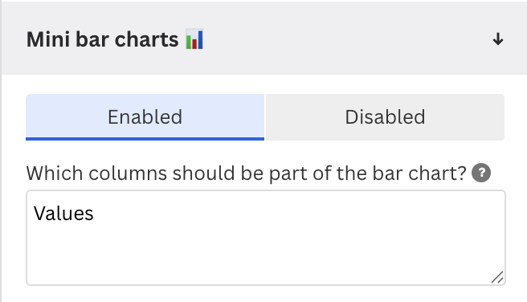The width and height of the screenshot is (527, 302).
Task: Select the Disabled option
Action: click(x=385, y=117)
